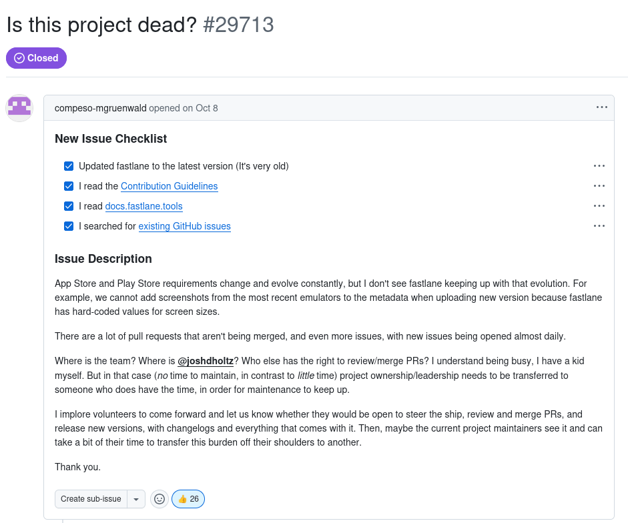Toggle the 'I read the Contribution Guidelines' checkbox
The height and width of the screenshot is (523, 628).
click(69, 186)
